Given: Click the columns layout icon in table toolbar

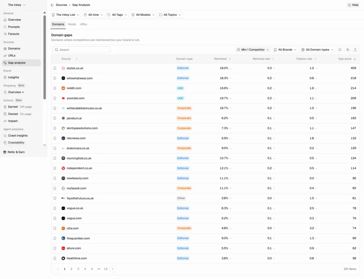Looking at the screenshot, I should point(340,50).
